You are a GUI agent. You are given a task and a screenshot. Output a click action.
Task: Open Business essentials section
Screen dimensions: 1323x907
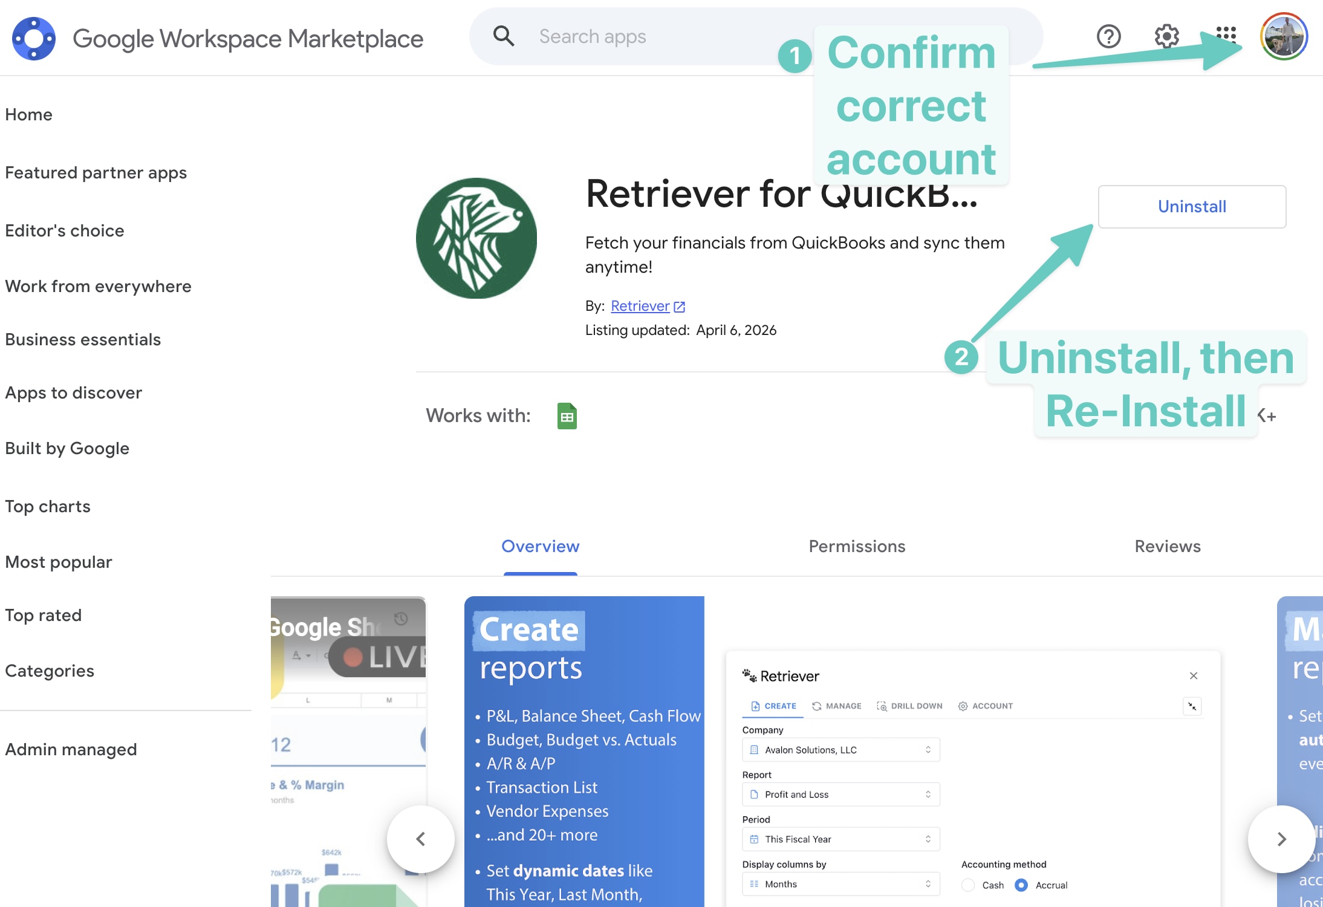[x=83, y=339]
